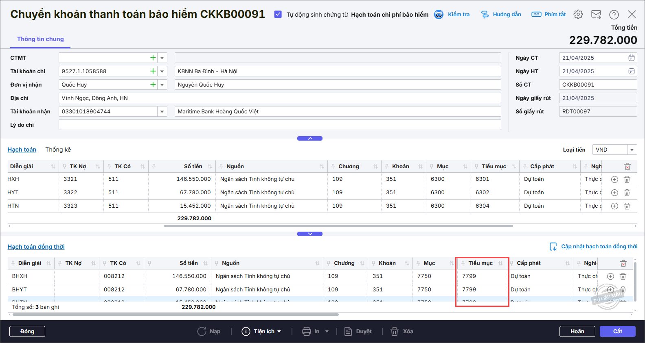
Task: Click the Kiểm tra robot icon
Action: [x=439, y=15]
